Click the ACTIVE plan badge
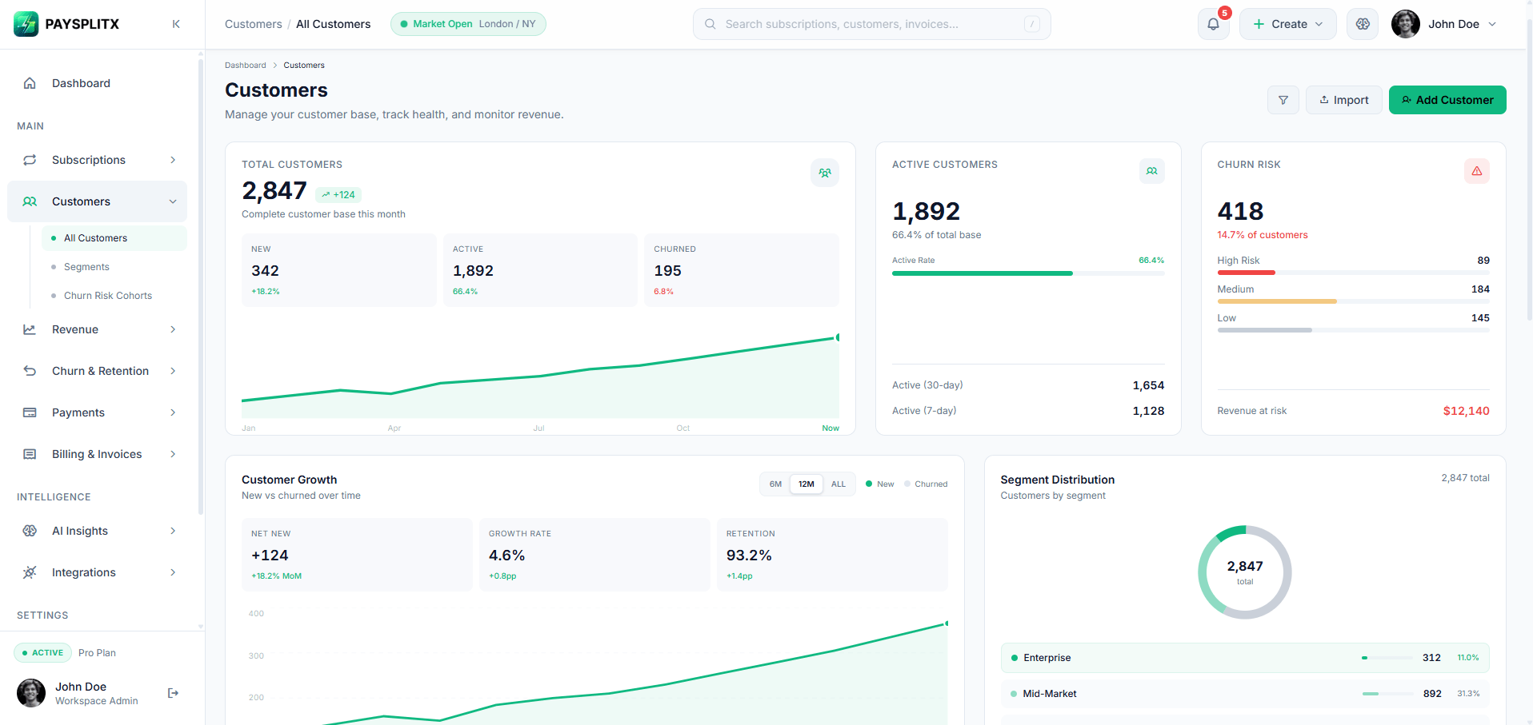 pyautogui.click(x=42, y=653)
